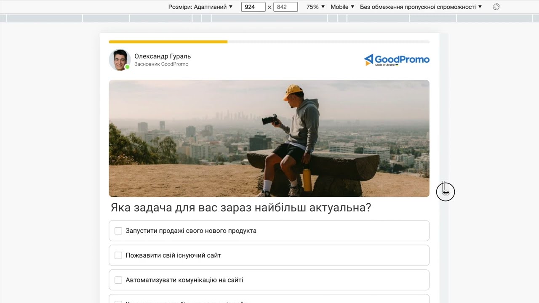Click the GoodPromo logo

point(397,60)
